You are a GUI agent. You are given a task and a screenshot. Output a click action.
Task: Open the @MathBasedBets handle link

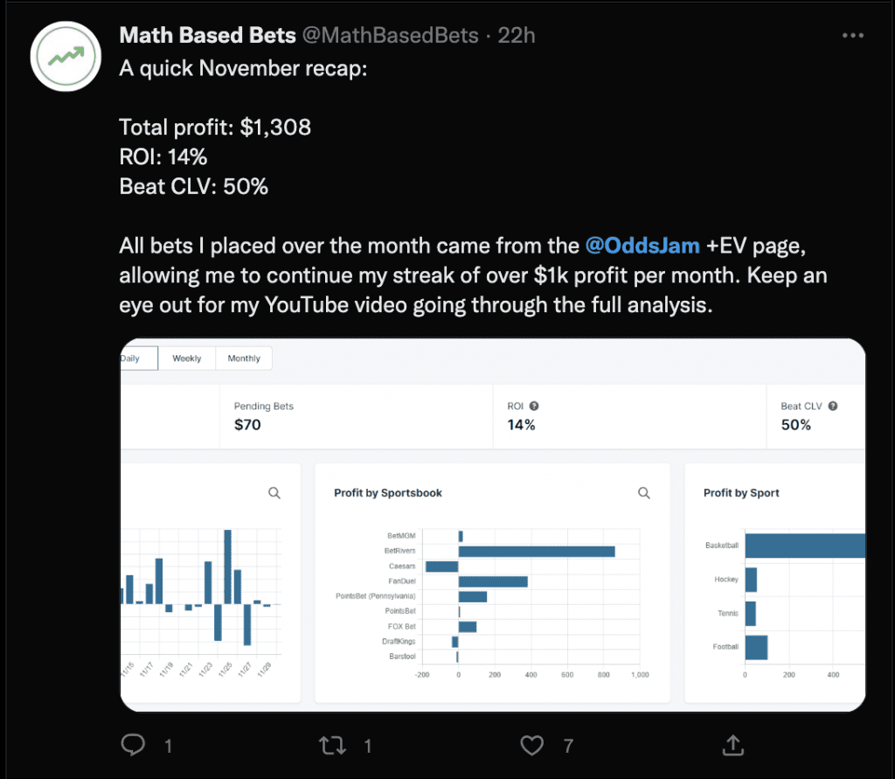[x=390, y=35]
